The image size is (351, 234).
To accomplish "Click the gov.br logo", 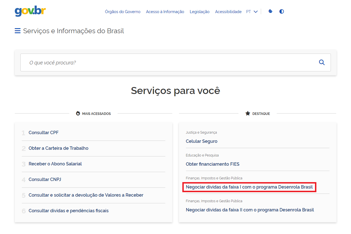I will (30, 11).
